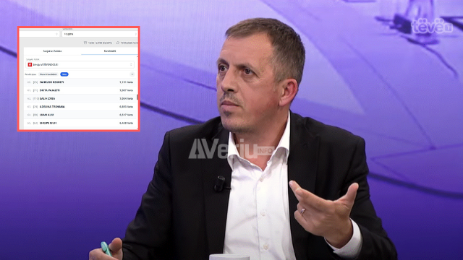Open the Kandidatët tab
The height and width of the screenshot is (260, 463).
[110, 51]
